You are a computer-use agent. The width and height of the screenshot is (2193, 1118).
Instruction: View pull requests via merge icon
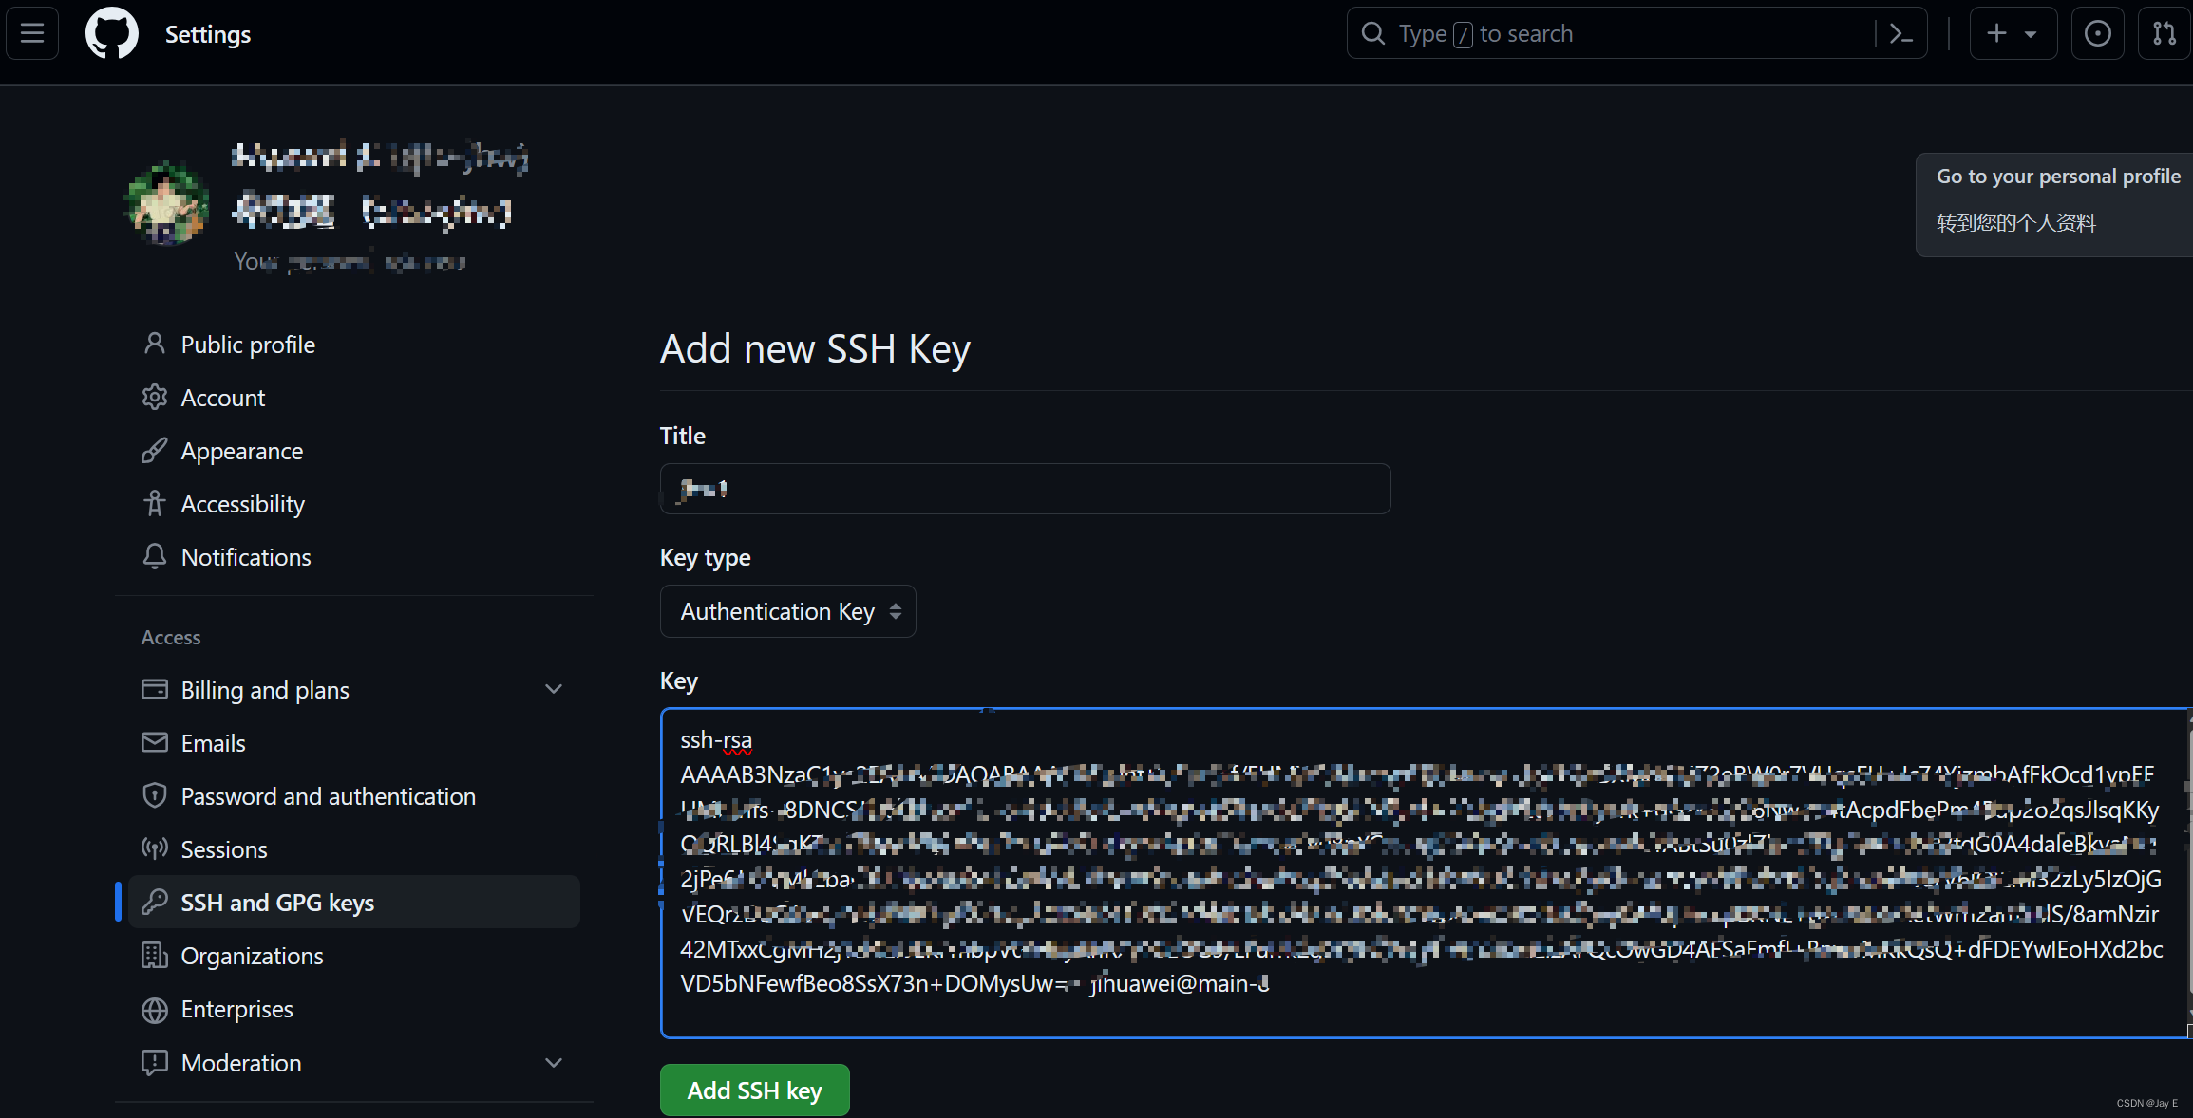[x=2164, y=32]
